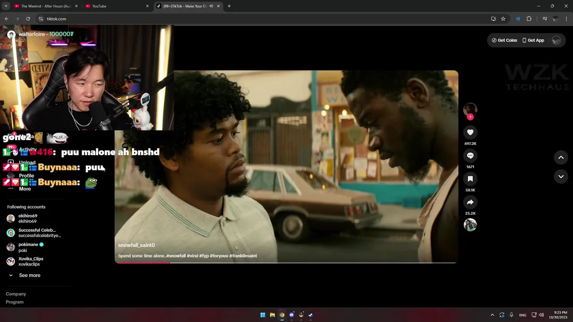Follow the creator with the red plus badge
This screenshot has height=322, width=573.
tap(470, 117)
